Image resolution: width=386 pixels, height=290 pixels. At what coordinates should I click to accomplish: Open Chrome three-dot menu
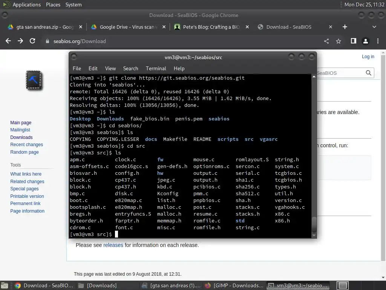click(x=378, y=41)
